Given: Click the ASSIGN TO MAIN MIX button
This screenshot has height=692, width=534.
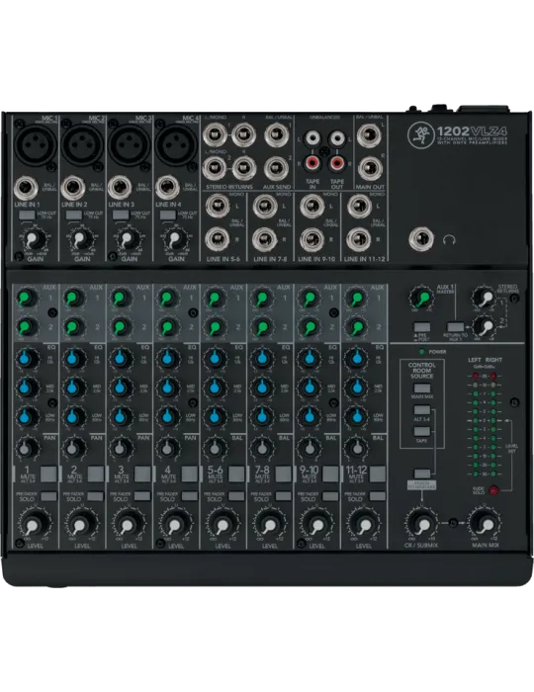Looking at the screenshot, I should [x=422, y=474].
